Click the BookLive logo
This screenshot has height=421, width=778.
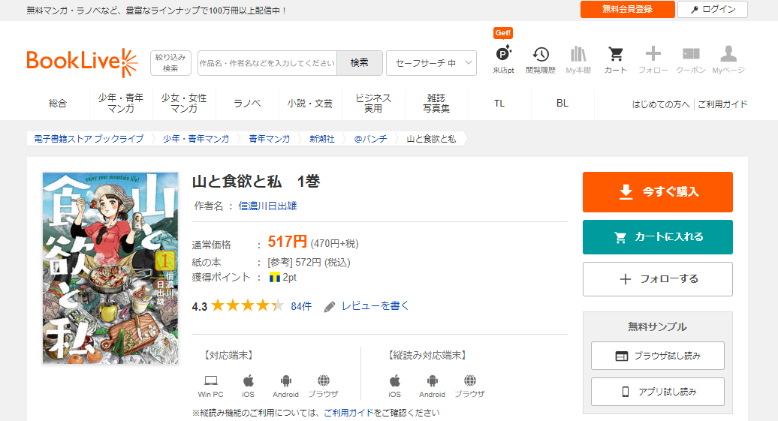click(x=82, y=63)
